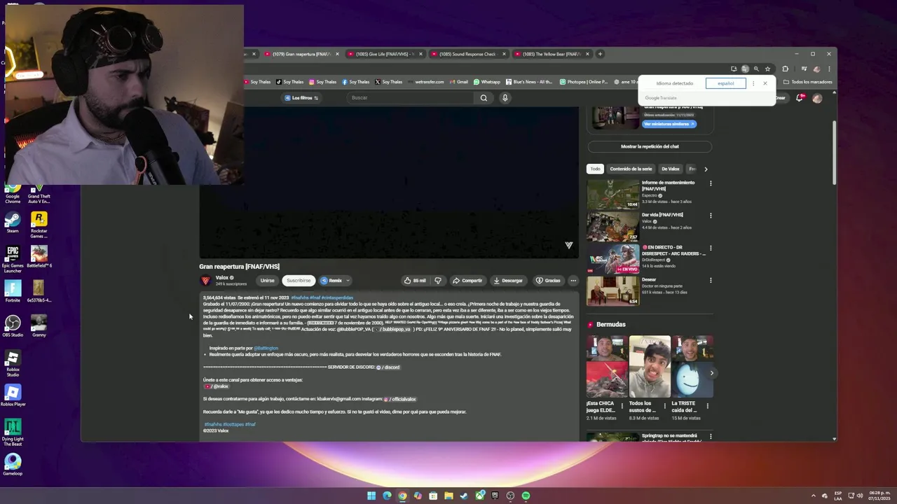Open Dying Light The Beast desktop icon
This screenshot has height=504, width=897.
click(13, 433)
